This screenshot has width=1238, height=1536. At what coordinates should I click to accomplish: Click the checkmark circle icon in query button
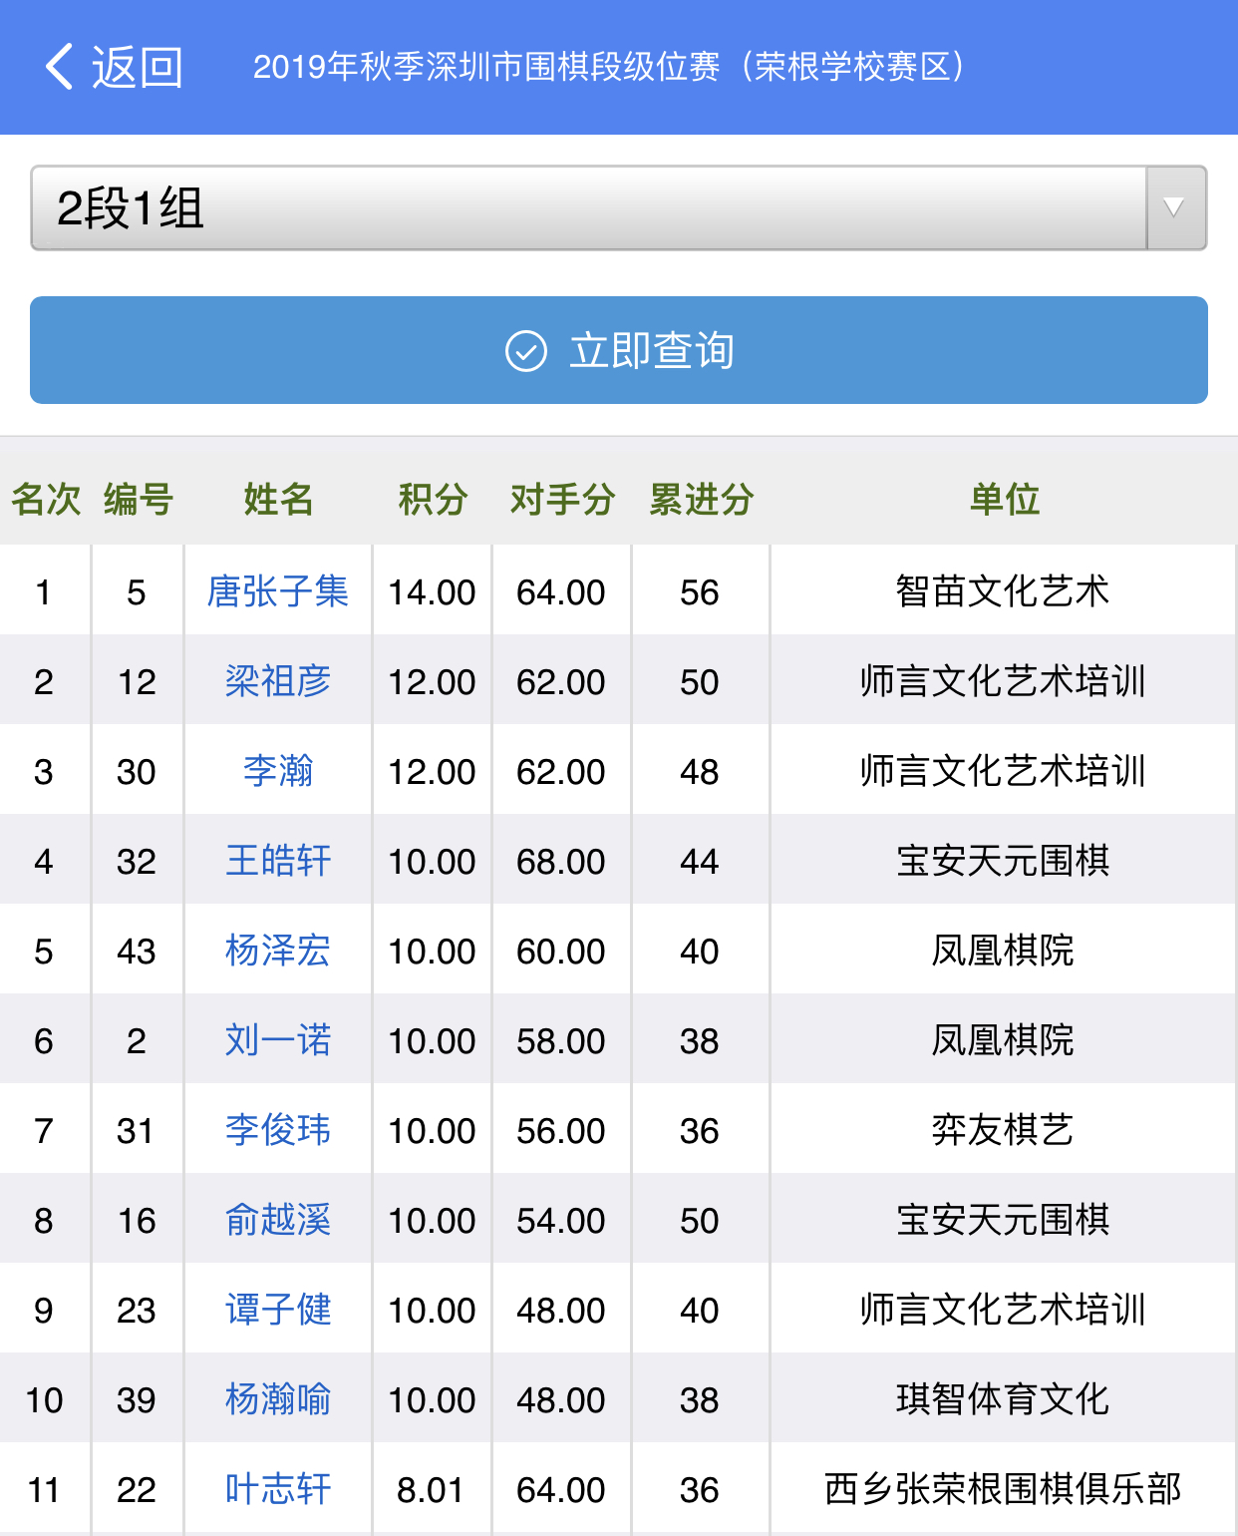coord(525,351)
